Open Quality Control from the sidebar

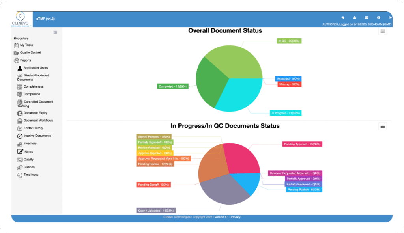click(30, 53)
